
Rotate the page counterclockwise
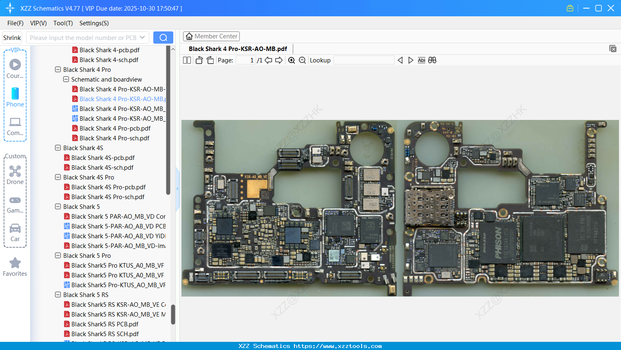pyautogui.click(x=199, y=60)
